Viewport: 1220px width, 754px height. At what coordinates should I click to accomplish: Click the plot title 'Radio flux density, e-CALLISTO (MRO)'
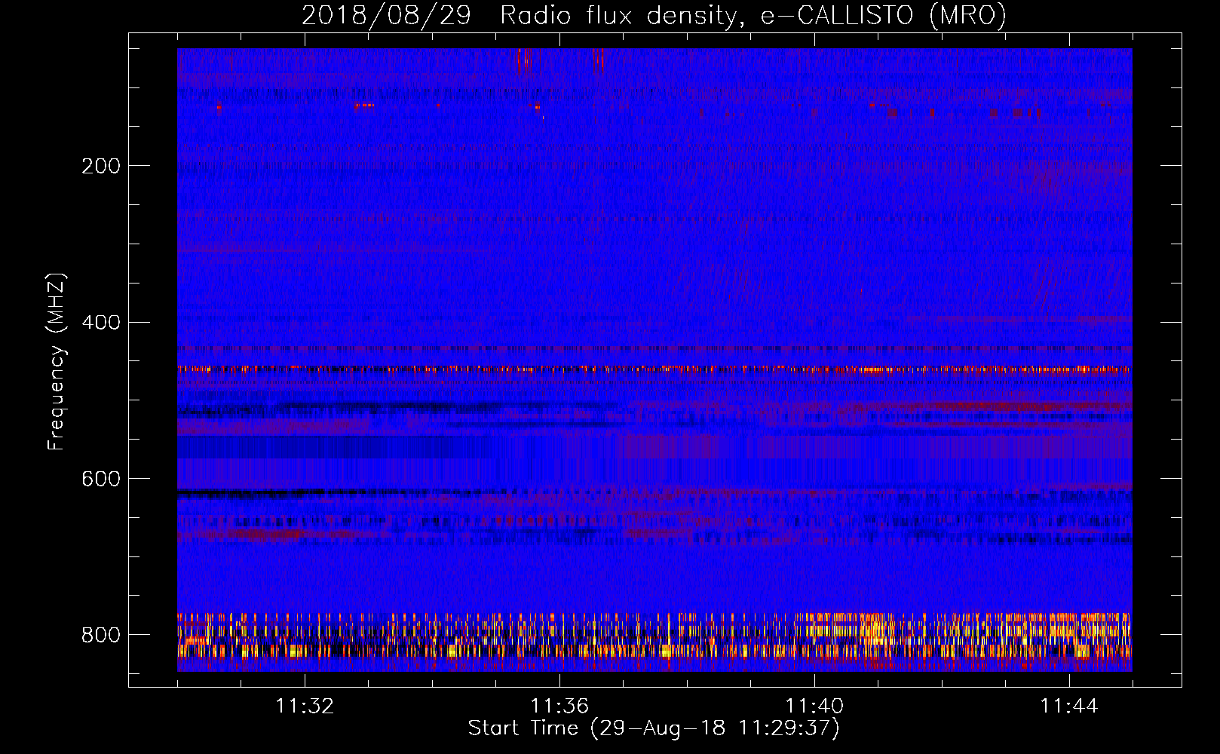(753, 15)
